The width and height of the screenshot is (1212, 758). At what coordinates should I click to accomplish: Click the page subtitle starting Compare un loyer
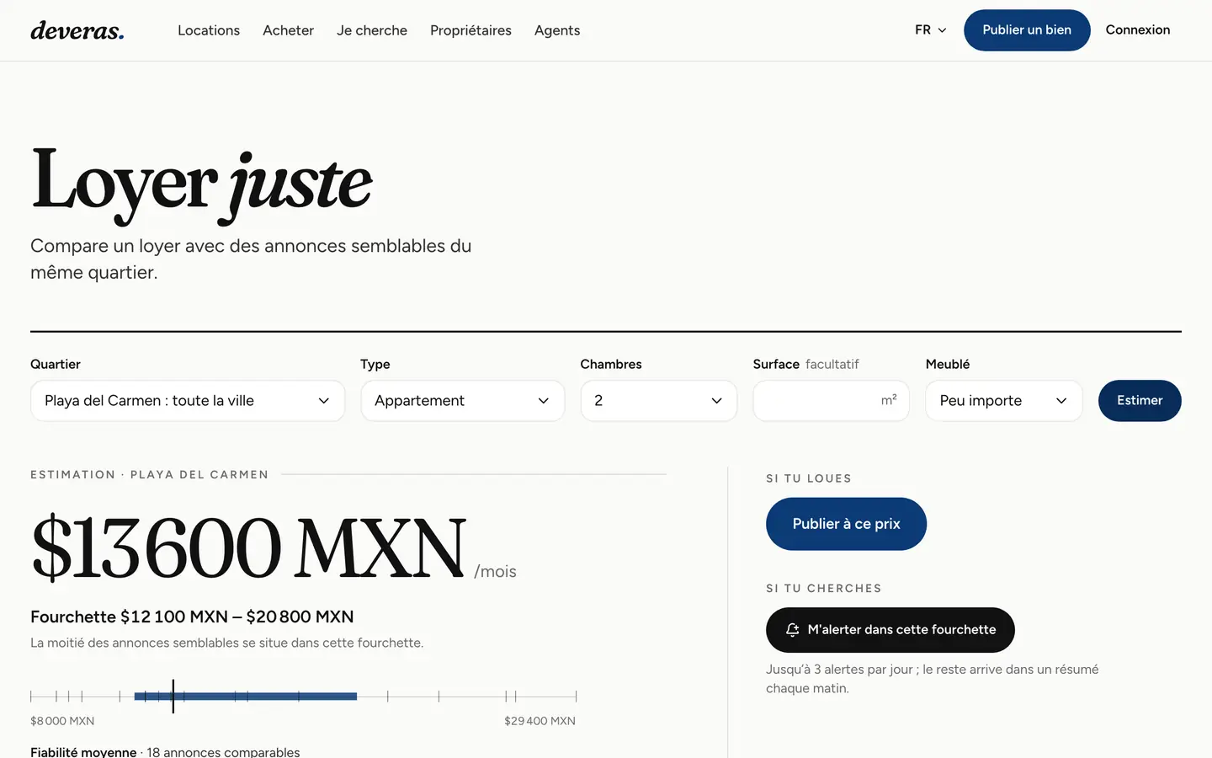(251, 259)
